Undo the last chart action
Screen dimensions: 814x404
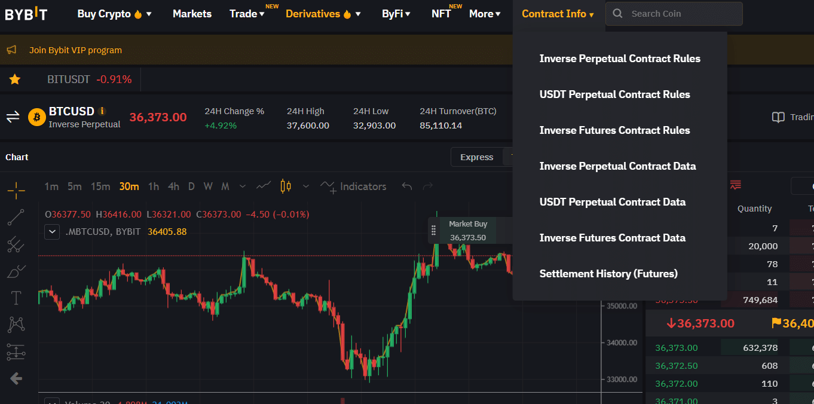(x=407, y=186)
